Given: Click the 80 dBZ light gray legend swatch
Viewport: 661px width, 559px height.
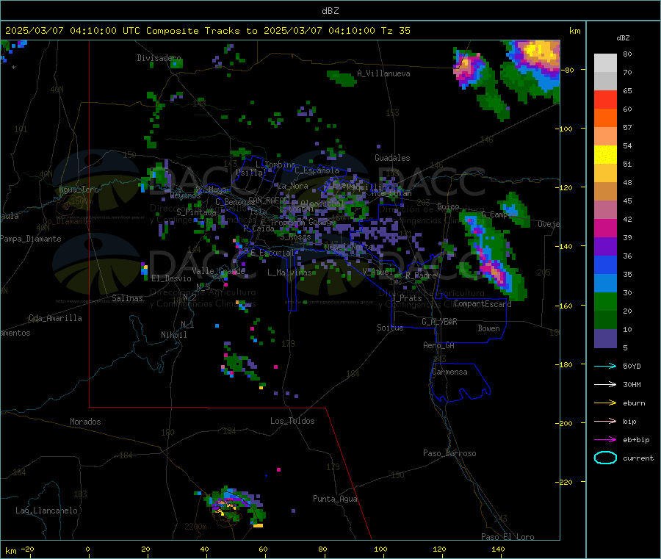Looking at the screenshot, I should pos(605,63).
